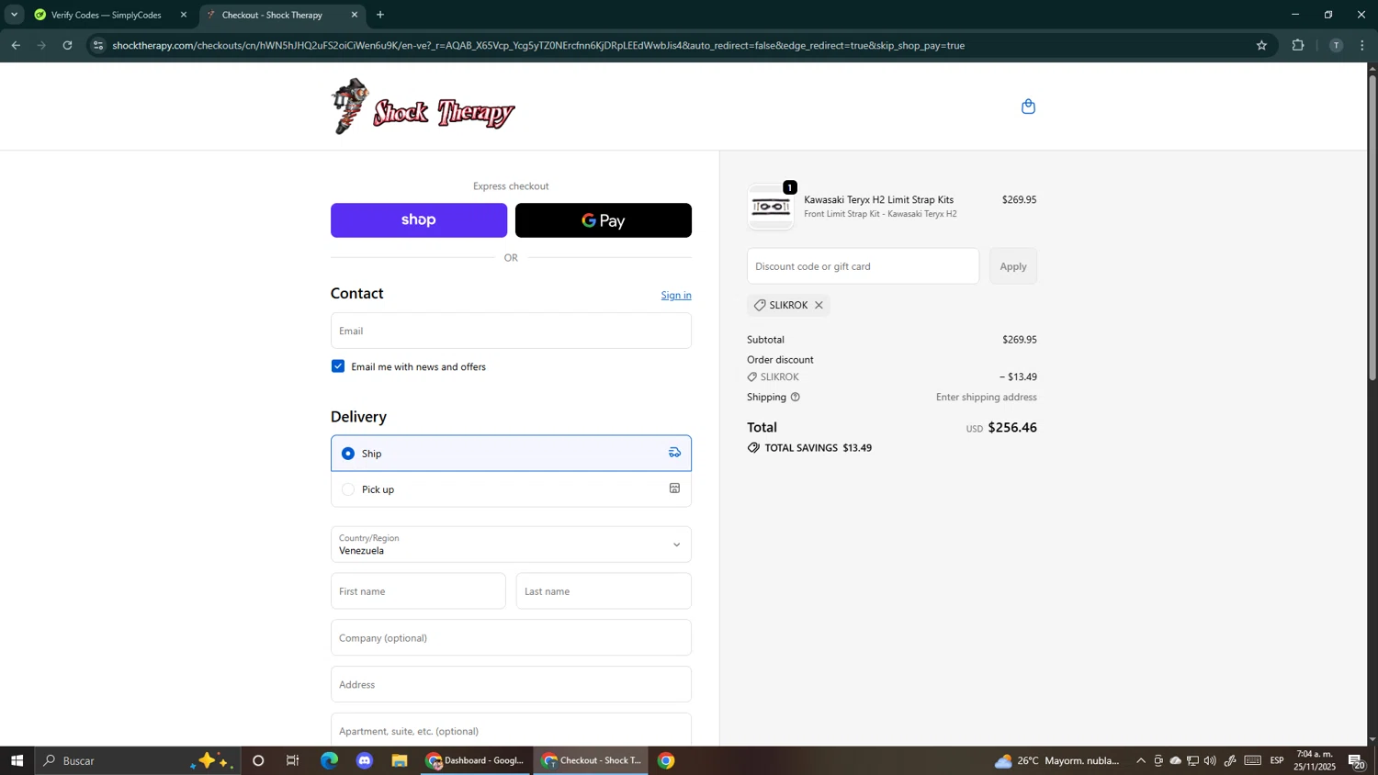Click the Apartment, suite field
Viewport: 1378px width, 775px height.
[x=511, y=731]
